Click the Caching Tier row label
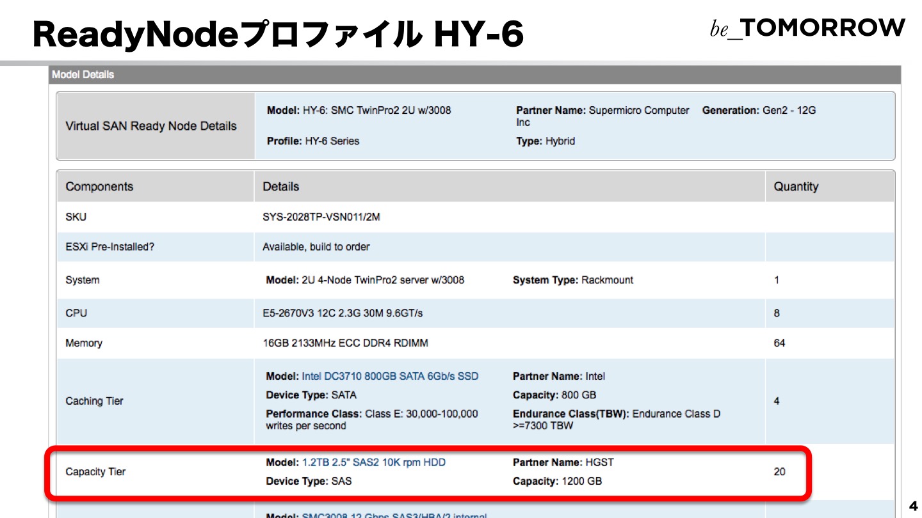Viewport: 922px width, 518px height. tap(94, 401)
